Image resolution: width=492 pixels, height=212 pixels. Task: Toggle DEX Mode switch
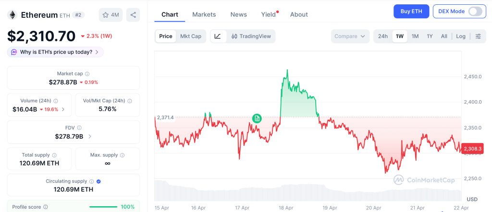pos(475,12)
